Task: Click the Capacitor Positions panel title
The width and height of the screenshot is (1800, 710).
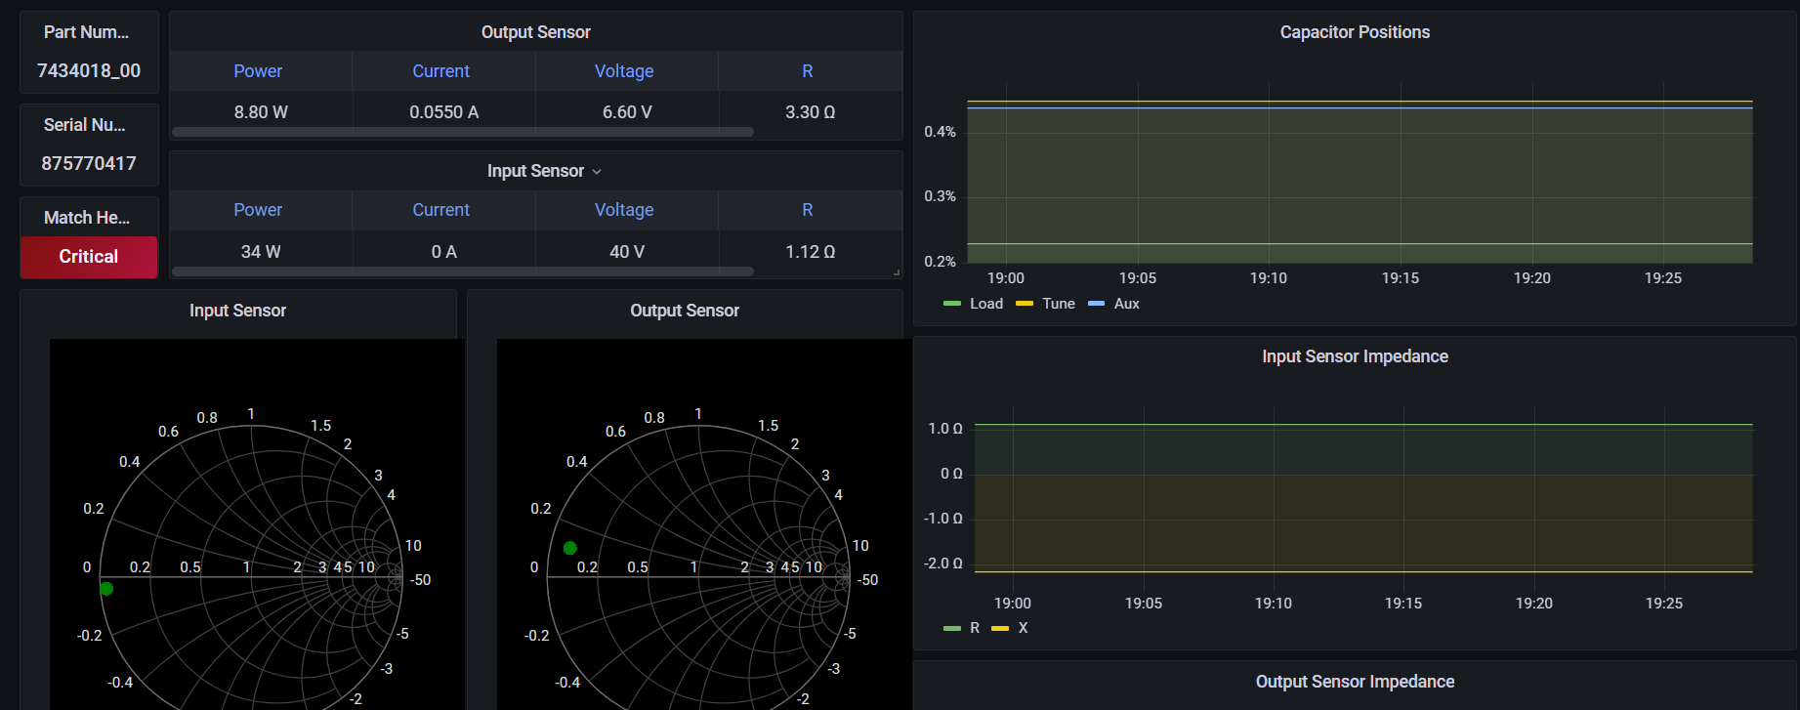Action: tap(1355, 32)
